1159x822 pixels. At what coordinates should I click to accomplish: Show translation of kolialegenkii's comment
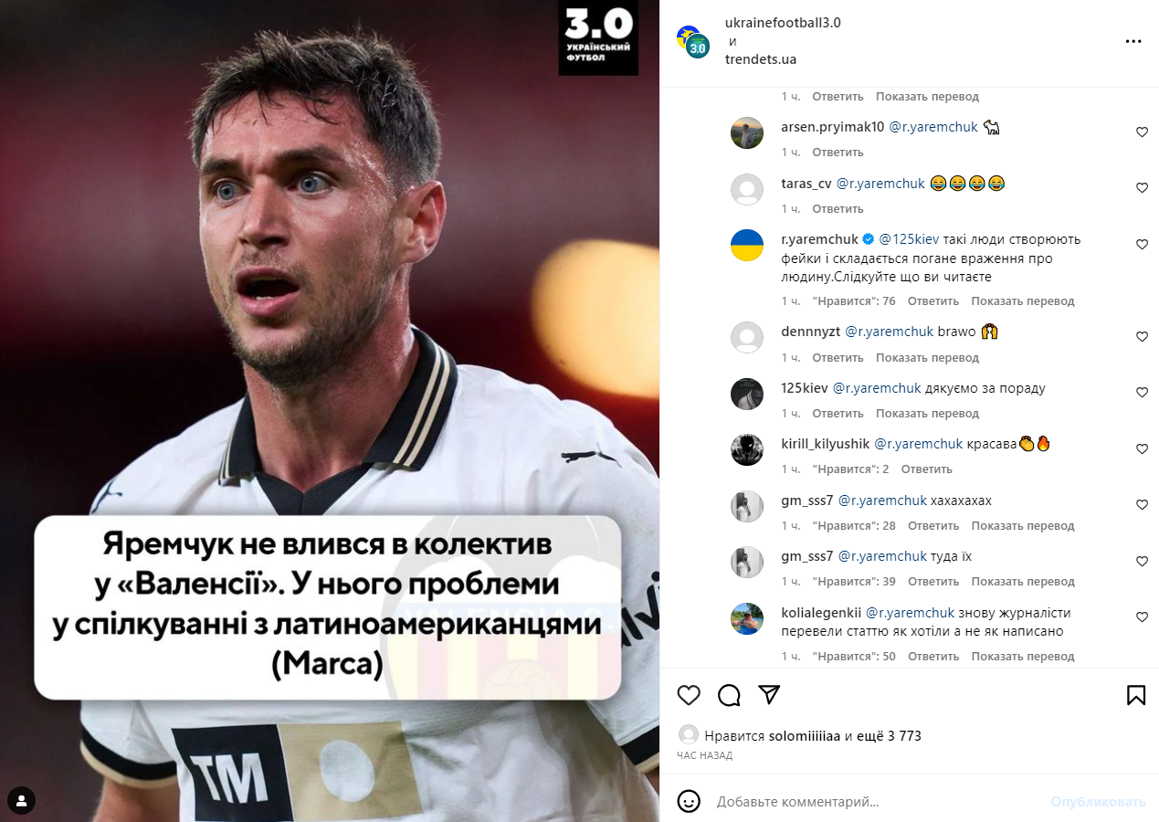tap(1023, 657)
